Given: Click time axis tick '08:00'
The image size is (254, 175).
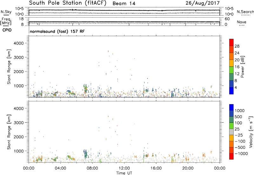Looking at the screenshot, I should [92, 168].
